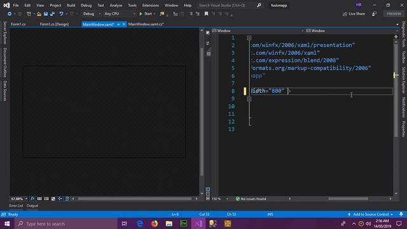407x229 pixels.
Task: Click the Save All toolbar icon
Action: (x=52, y=14)
